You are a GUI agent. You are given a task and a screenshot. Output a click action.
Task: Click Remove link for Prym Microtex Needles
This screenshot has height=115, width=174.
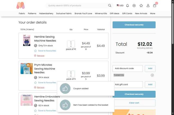tap(41, 87)
